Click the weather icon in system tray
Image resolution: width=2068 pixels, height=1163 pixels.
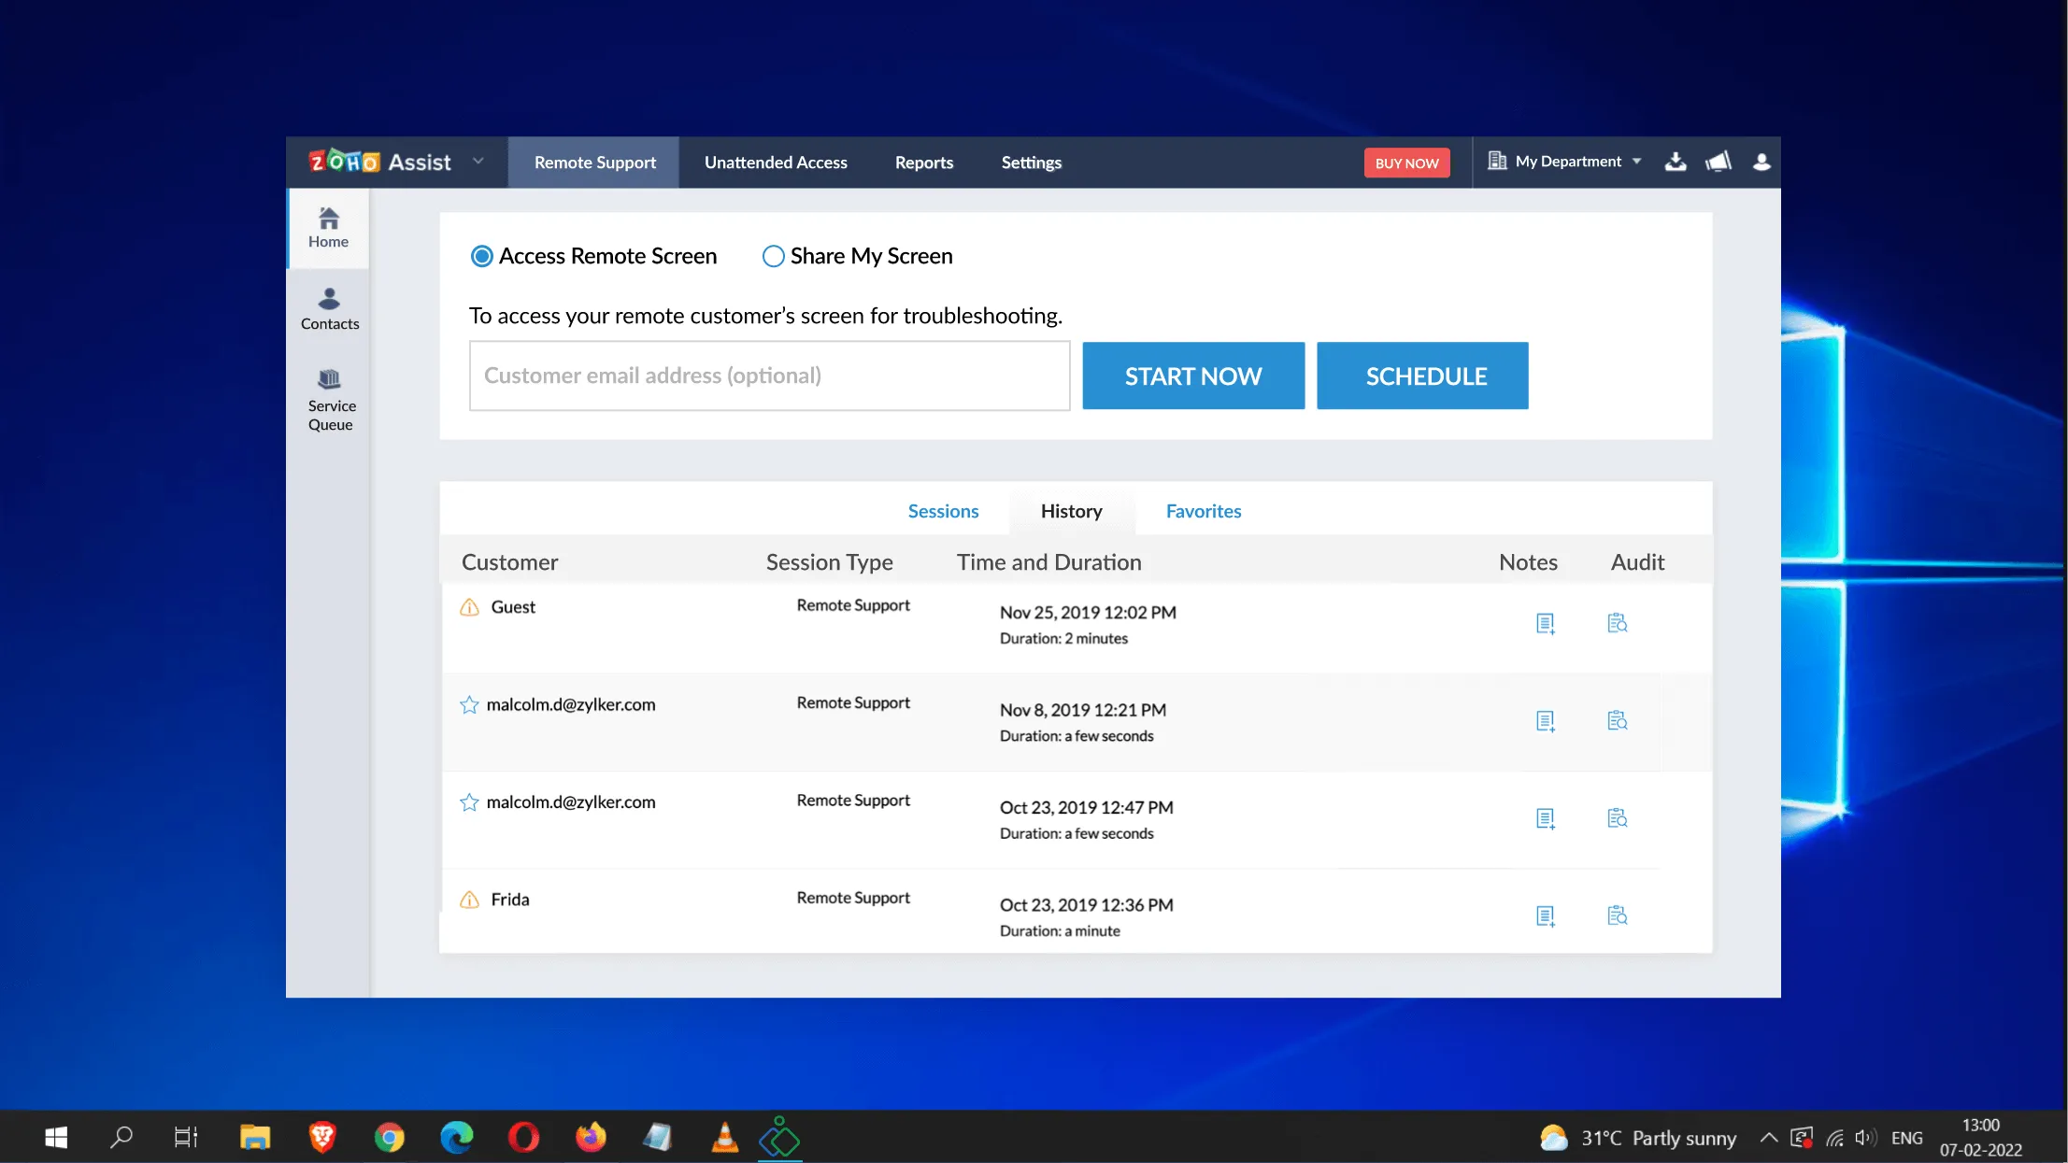tap(1554, 1136)
